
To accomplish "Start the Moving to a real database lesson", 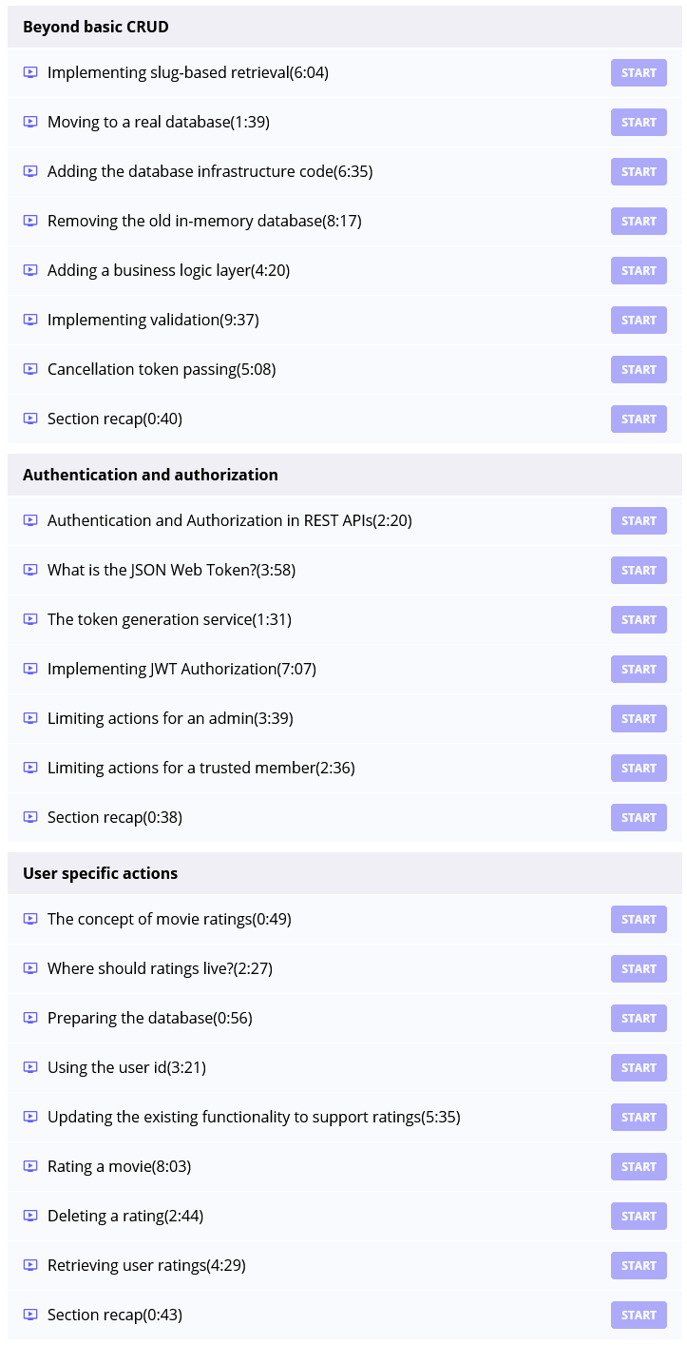I will [x=639, y=122].
